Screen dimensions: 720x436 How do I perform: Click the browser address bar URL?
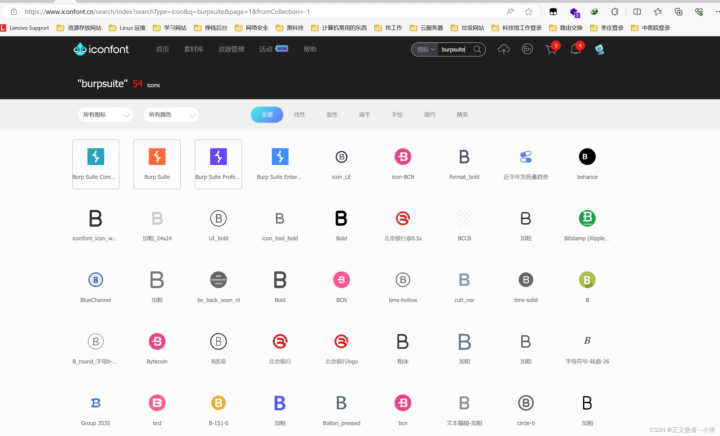tap(167, 12)
